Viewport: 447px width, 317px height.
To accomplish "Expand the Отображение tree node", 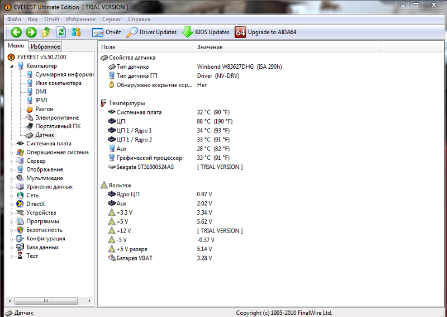I will pos(12,170).
